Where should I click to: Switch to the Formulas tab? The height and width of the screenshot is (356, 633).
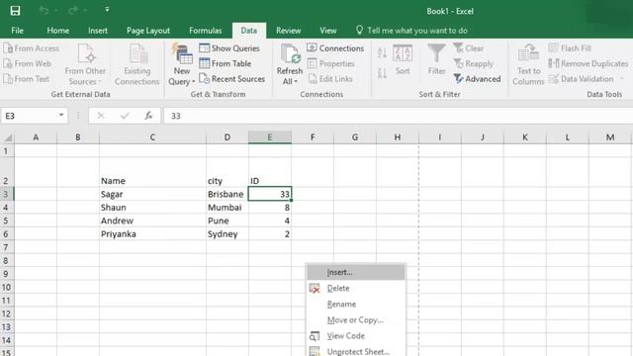tap(205, 31)
